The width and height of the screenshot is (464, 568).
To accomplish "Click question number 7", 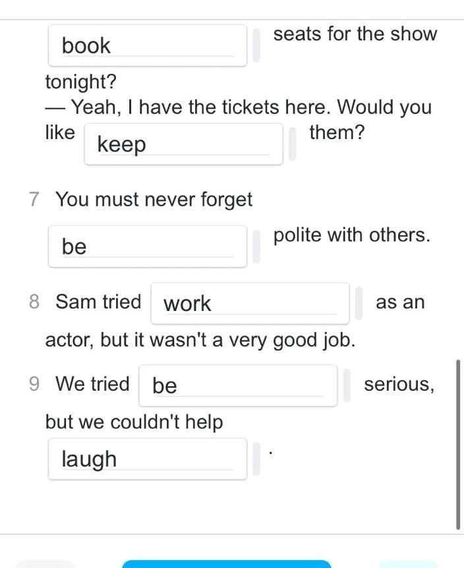I will tap(34, 199).
